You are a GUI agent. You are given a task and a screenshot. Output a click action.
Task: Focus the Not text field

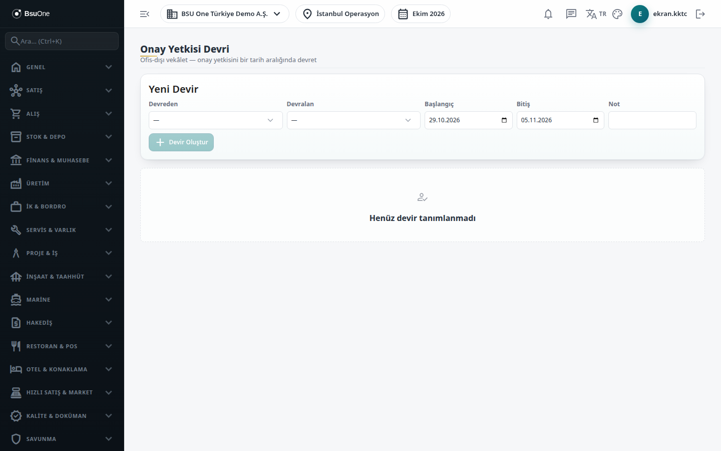pos(652,120)
